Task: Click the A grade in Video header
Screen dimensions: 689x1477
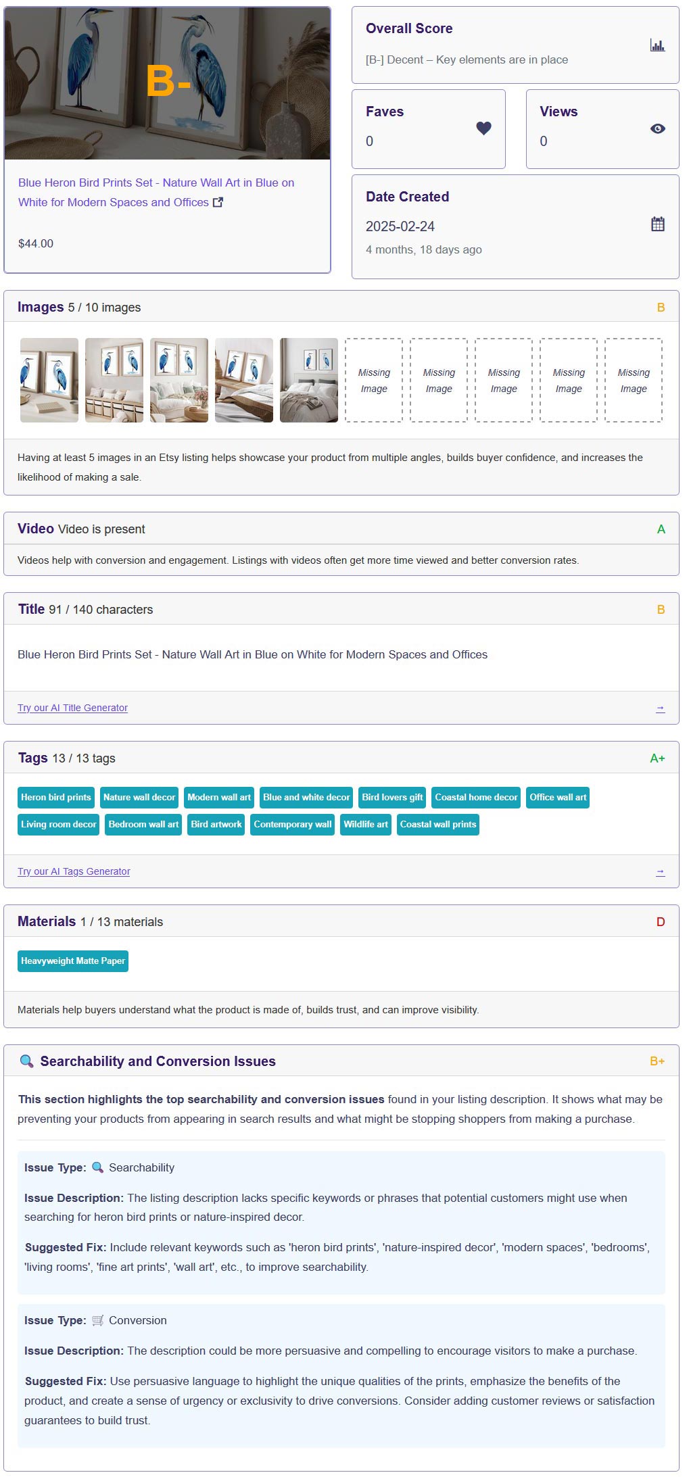Action: pos(661,529)
